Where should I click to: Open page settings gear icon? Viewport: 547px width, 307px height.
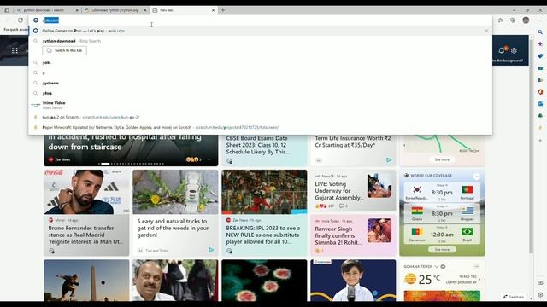coord(514,50)
